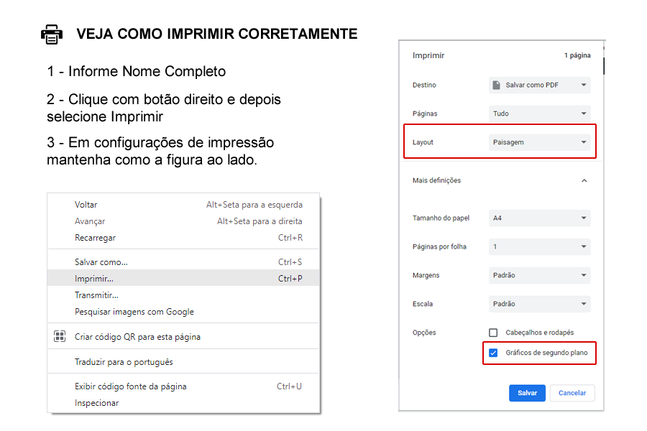Uncheck Gráficos de segundo plano option
The height and width of the screenshot is (431, 647).
[x=493, y=353]
